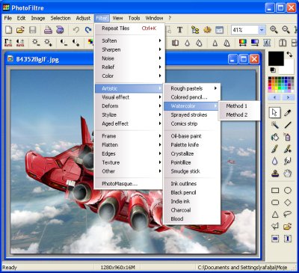Expand the Sharpen filter submenu
The image size is (299, 273).
[129, 49]
